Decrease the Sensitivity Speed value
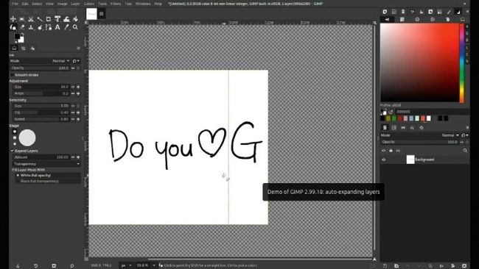 point(73,119)
